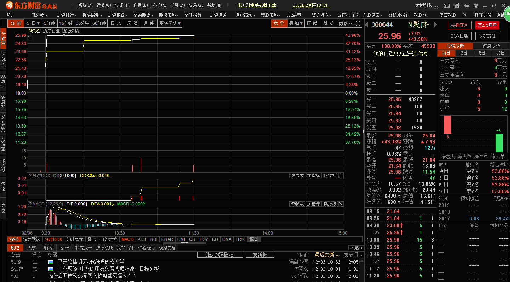Open the 5日 period dropdown
Viewport: 510px width, 282px height.
pyautogui.click(x=33, y=23)
